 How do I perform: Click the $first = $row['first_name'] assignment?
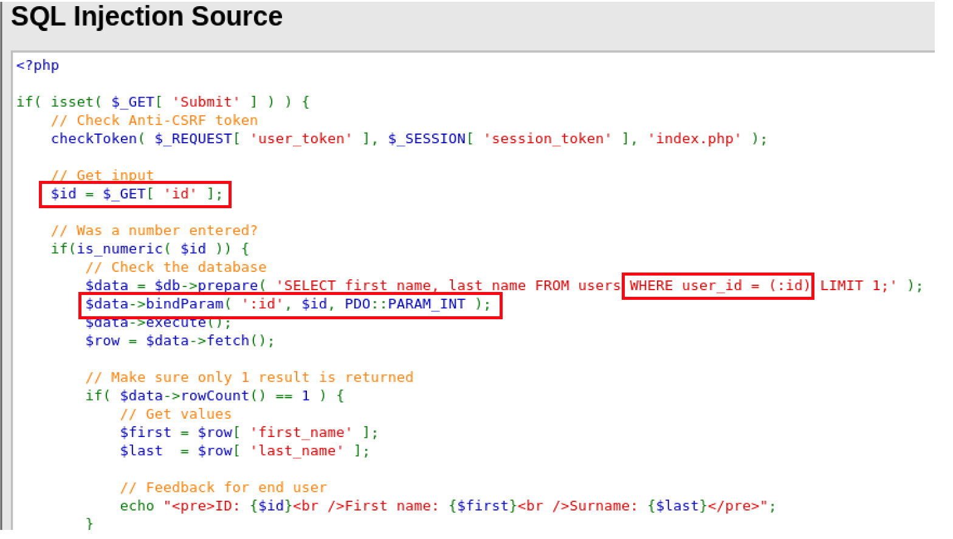pos(249,433)
